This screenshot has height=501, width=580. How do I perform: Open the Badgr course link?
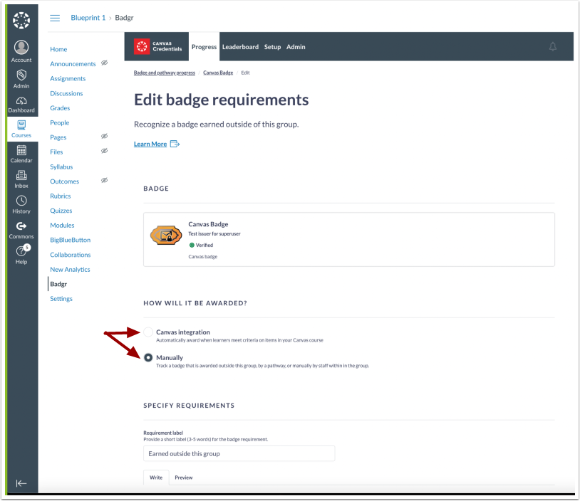coord(58,284)
